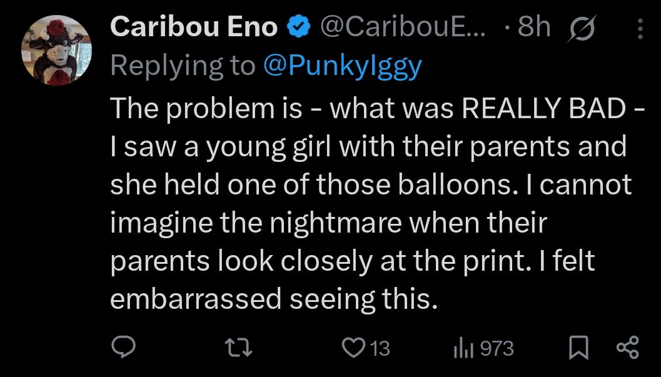The width and height of the screenshot is (661, 377).
Task: Repost this tweet using the retweet icon
Action: coord(239,348)
